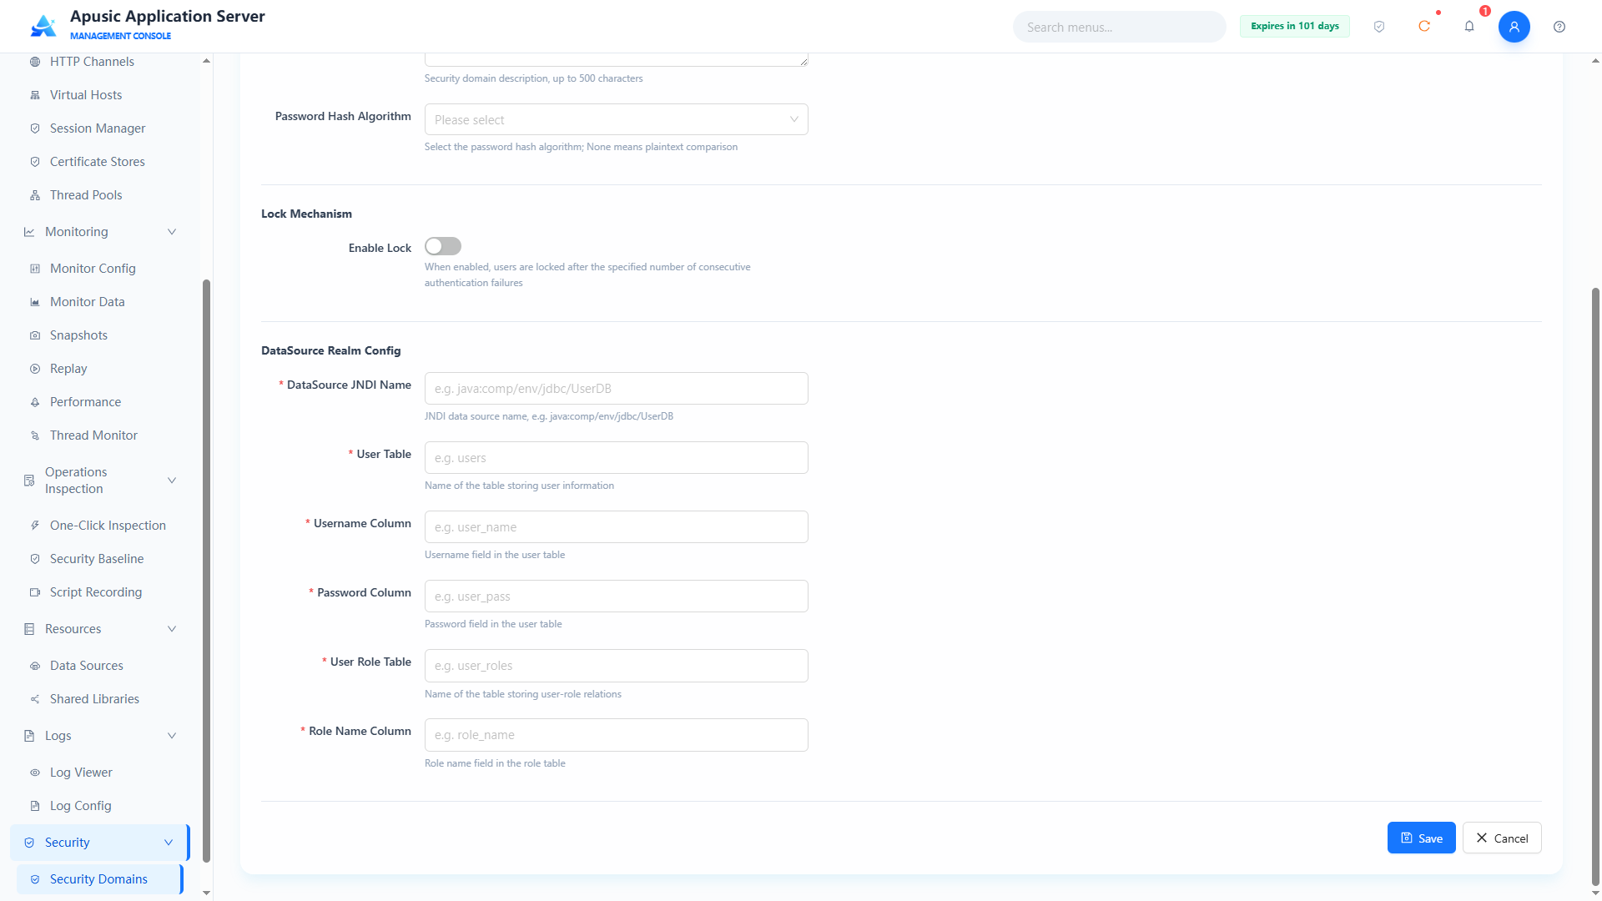Click the Replay play icon
Viewport: 1602px width, 901px height.
point(35,369)
